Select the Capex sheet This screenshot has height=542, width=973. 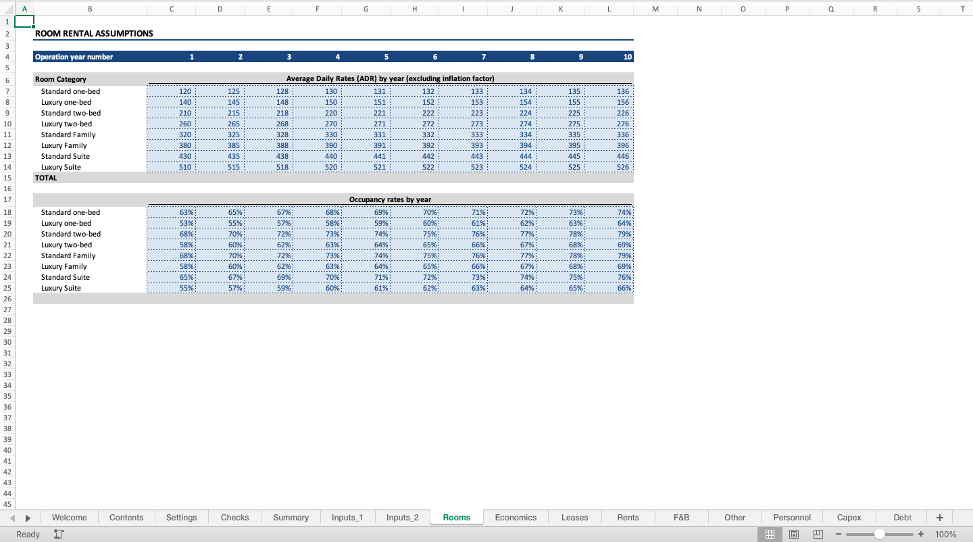[848, 517]
